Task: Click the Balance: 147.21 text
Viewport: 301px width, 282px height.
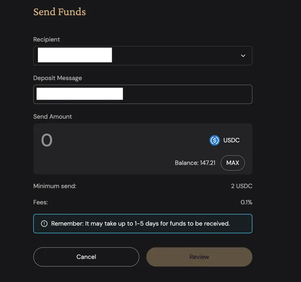Action: click(195, 163)
